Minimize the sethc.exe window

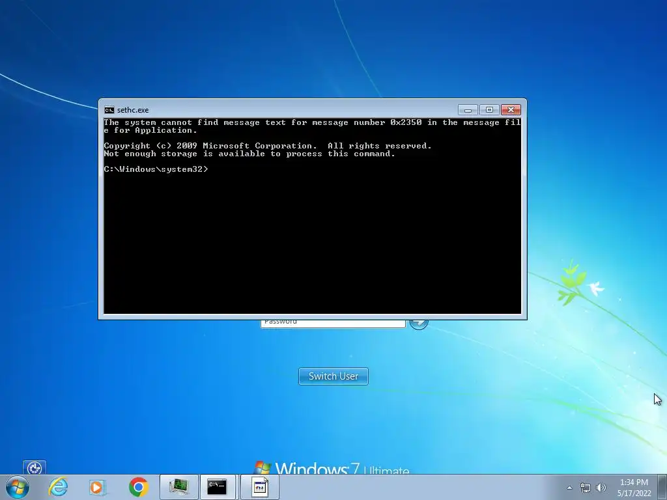click(x=468, y=110)
